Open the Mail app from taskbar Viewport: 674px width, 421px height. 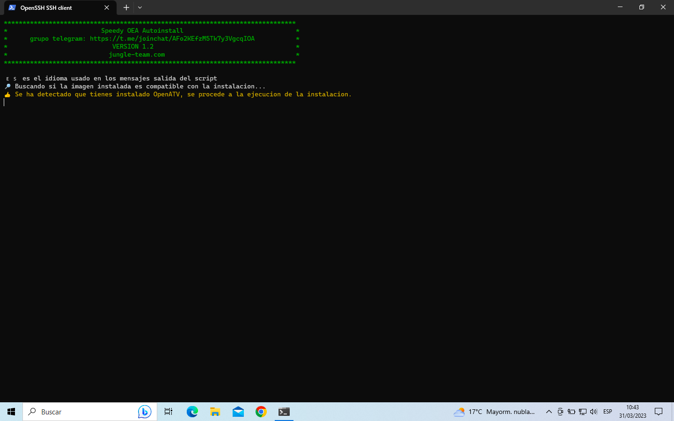(x=238, y=412)
